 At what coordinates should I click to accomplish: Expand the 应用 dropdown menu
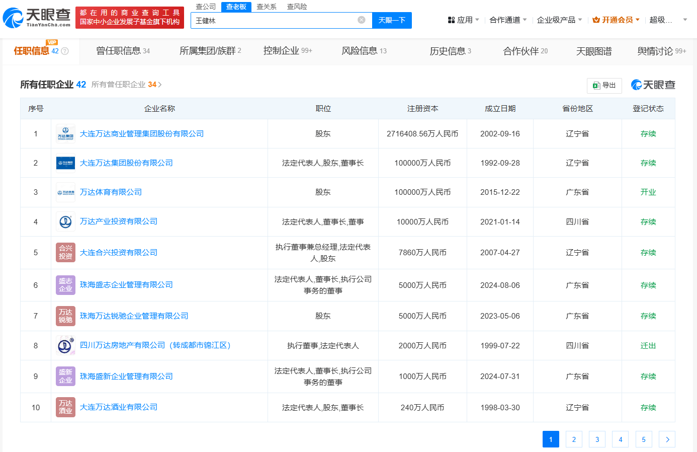[463, 20]
